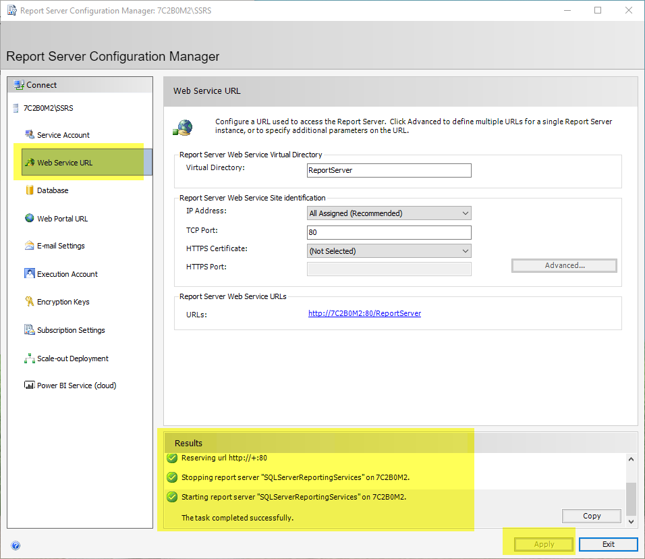Click the Subscription Settings icon
645x559 pixels.
pos(29,330)
